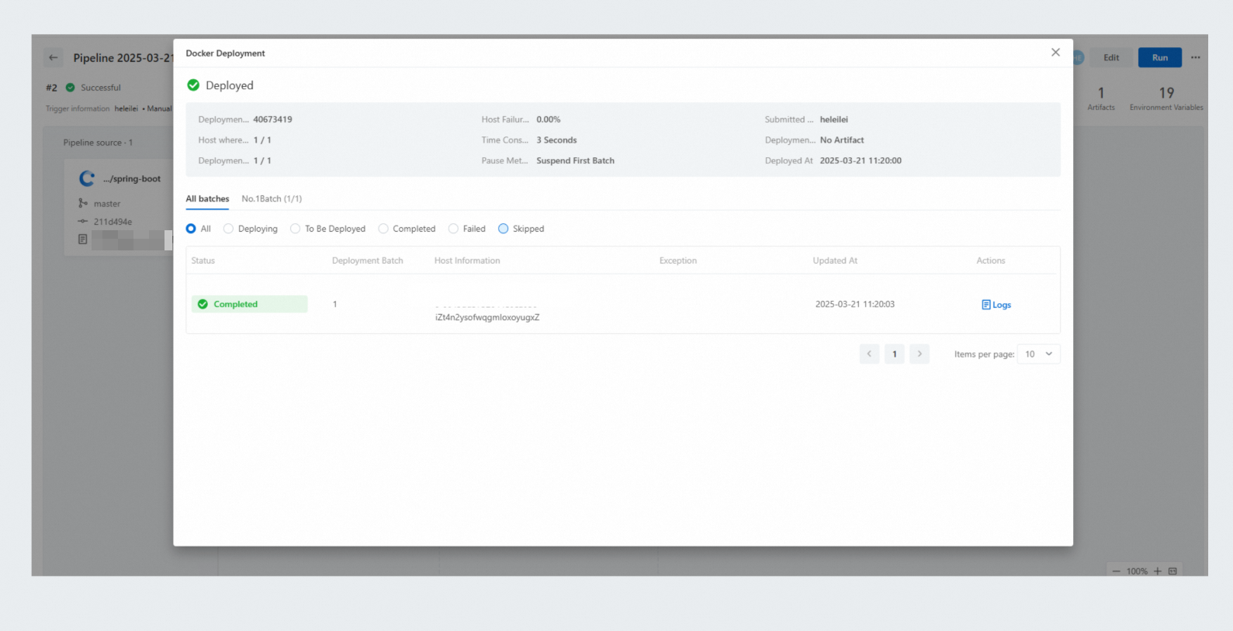This screenshot has width=1233, height=631.
Task: Switch to the All batches tab
Action: click(207, 199)
